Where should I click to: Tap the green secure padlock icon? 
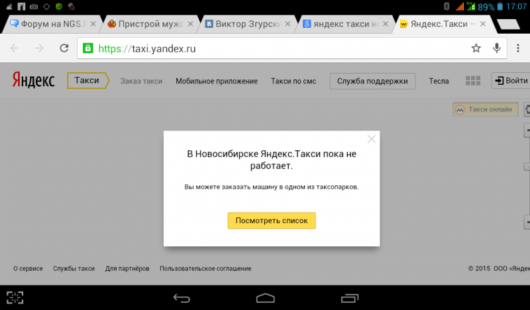pyautogui.click(x=88, y=48)
